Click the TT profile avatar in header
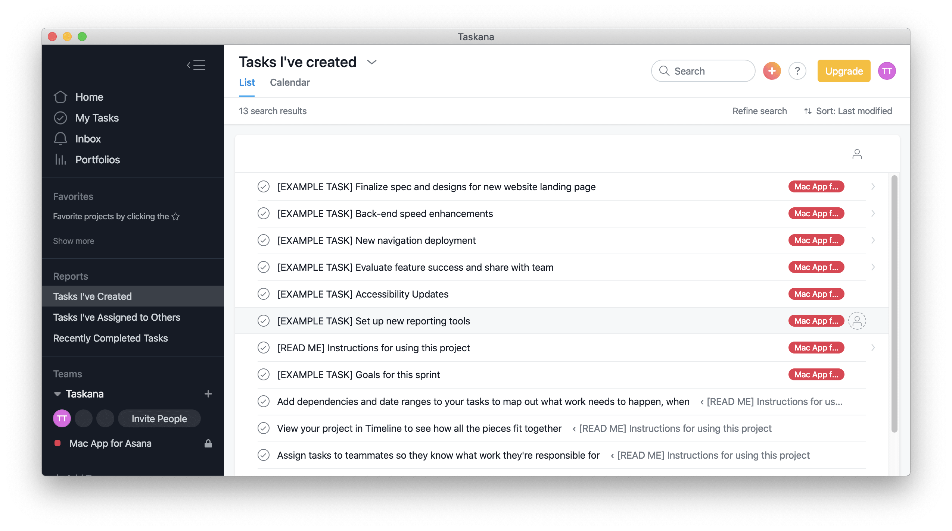Screen dimensions: 952x531 [887, 71]
